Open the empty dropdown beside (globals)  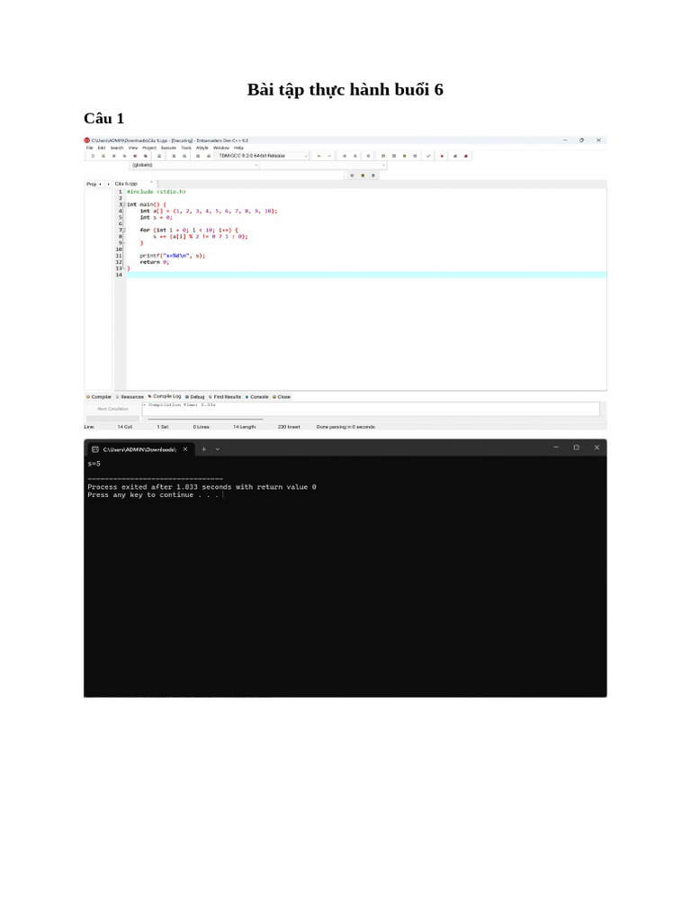[324, 166]
